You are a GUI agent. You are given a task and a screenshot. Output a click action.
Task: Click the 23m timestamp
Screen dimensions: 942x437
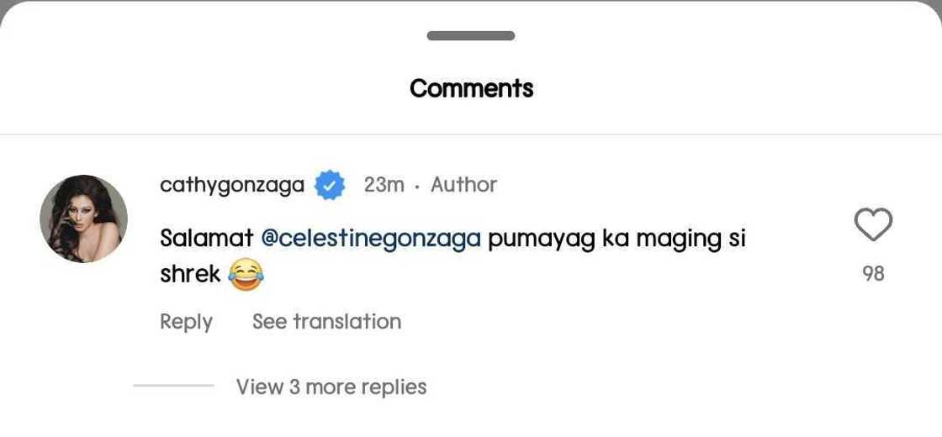point(384,185)
